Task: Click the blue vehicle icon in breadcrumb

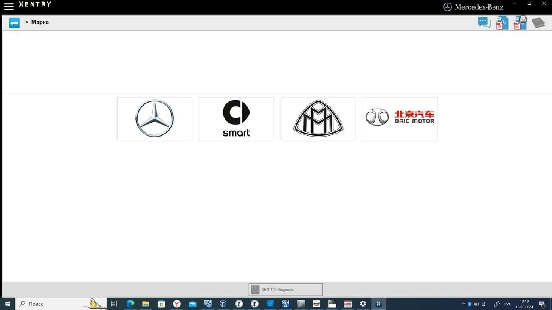Action: coord(14,22)
